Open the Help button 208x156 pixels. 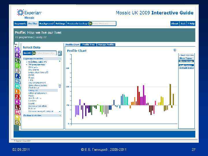[191, 24]
